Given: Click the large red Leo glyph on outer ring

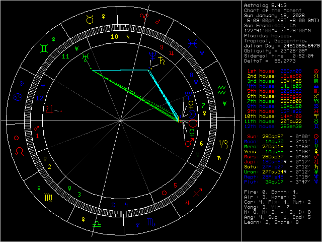Looking at the screenshot, I should (x=20, y=151).
